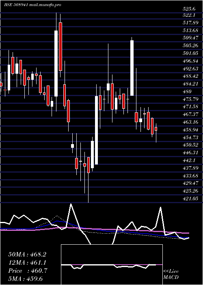Select the 492.63 axis label

[190, 68]
